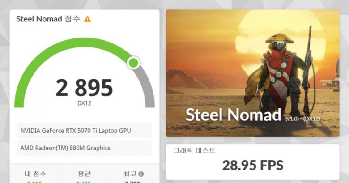The height and width of the screenshot is (183, 349).
Task: Click the DX12 label under the score
Action: pos(84,103)
